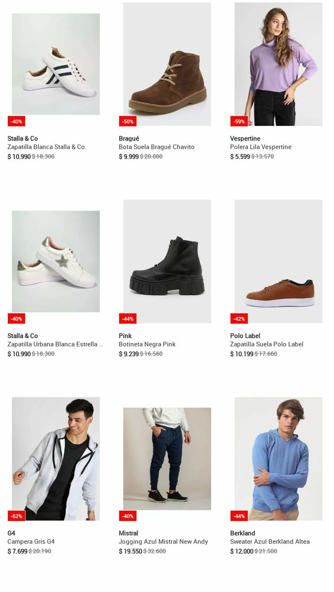The height and width of the screenshot is (592, 334).
Task: Open the Sweater Azul Berkland Altea link
Action: point(270,541)
